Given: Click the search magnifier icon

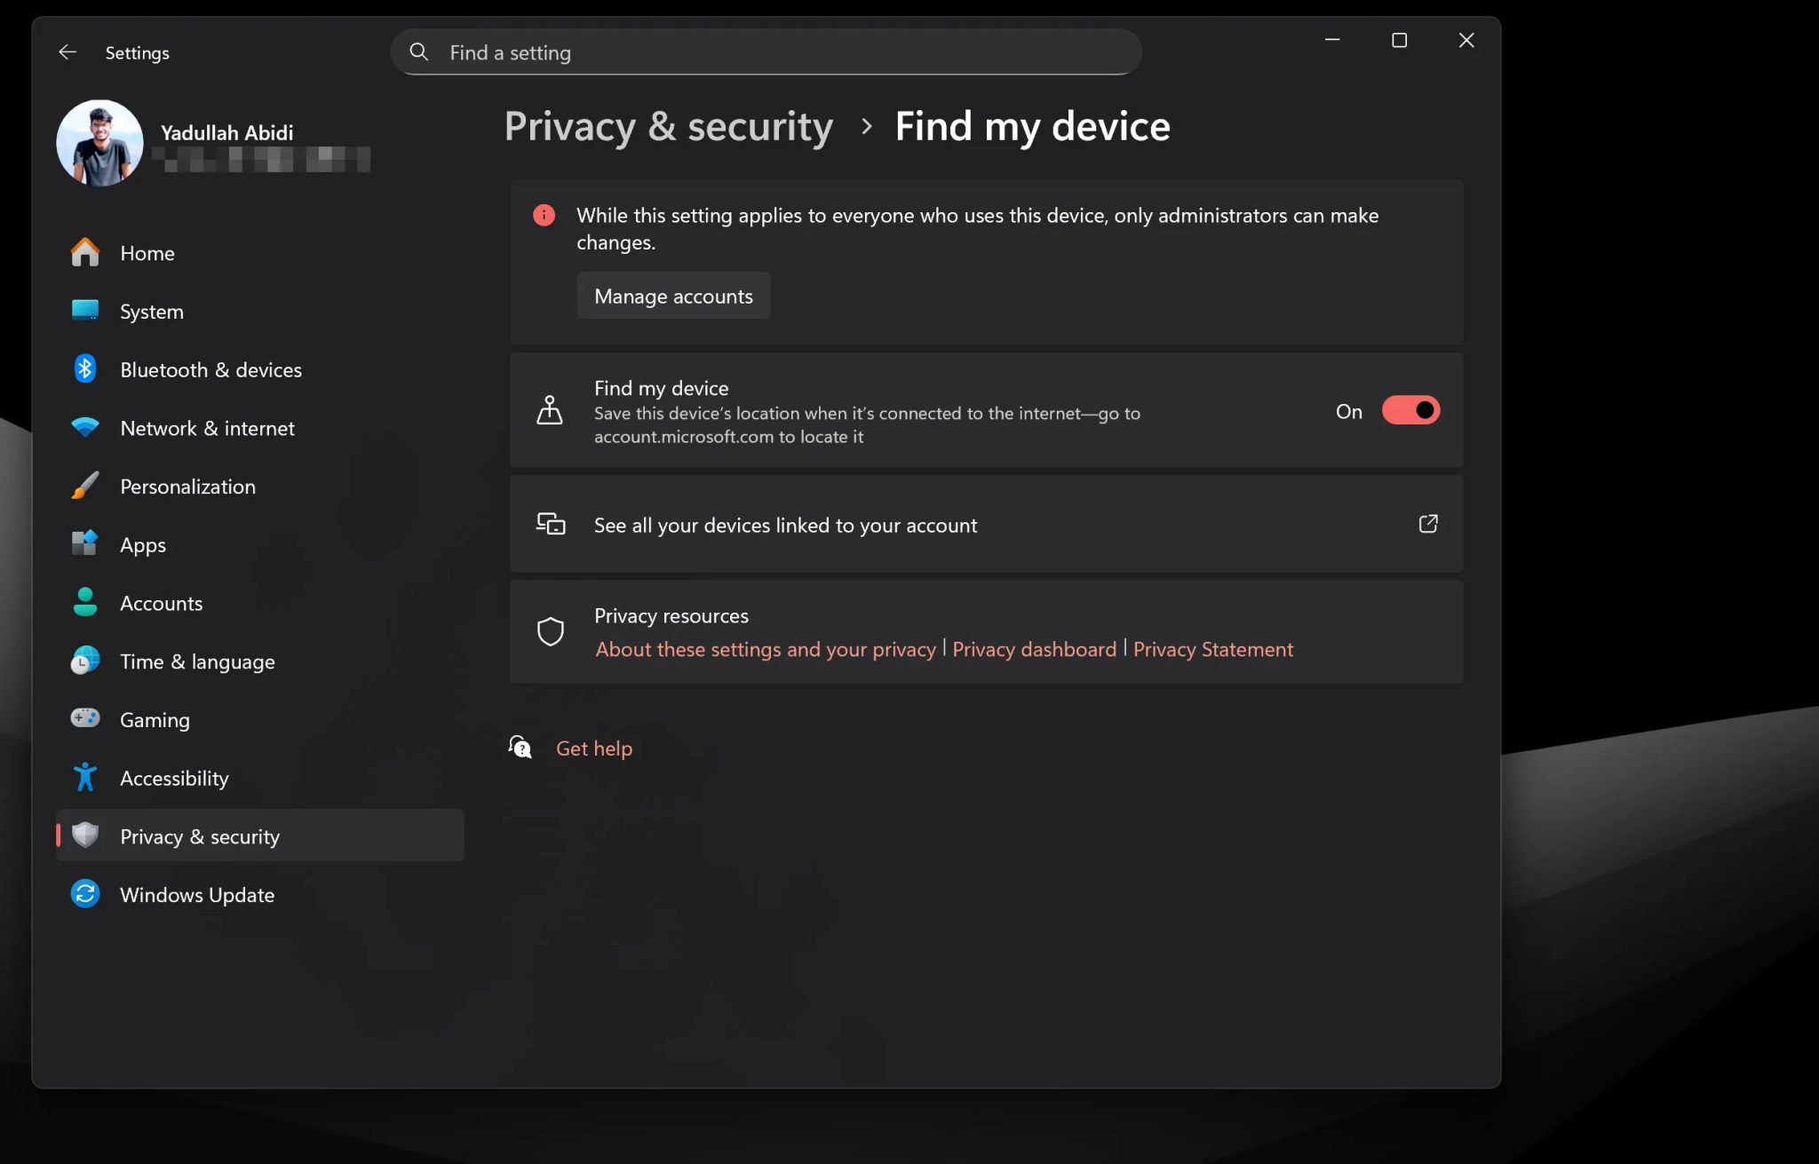Looking at the screenshot, I should (x=418, y=51).
